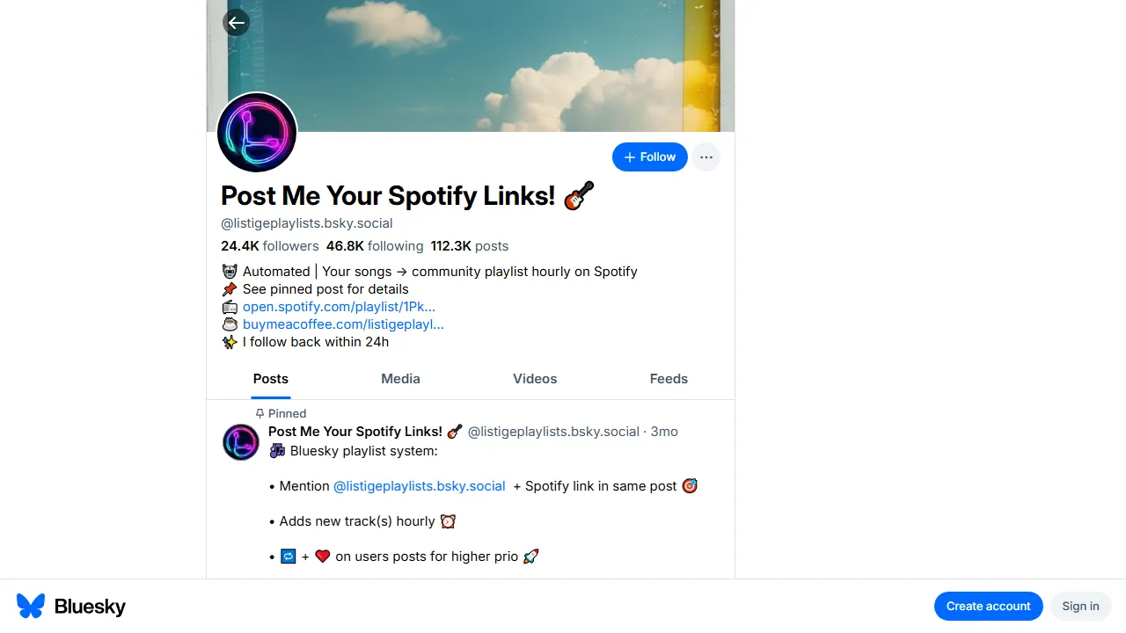Switch to the Videos tab
Viewport: 1126px width, 633px height.
pos(534,379)
